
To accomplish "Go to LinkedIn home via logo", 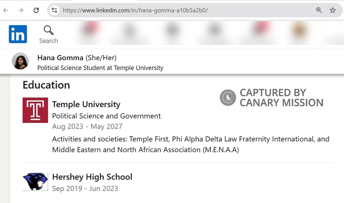I will coord(18,34).
